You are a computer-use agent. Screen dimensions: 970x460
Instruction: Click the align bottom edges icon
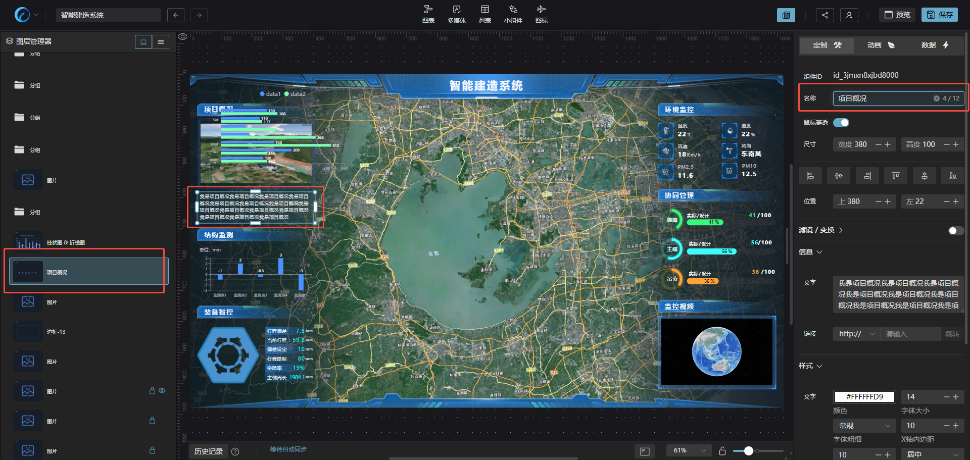click(x=952, y=176)
